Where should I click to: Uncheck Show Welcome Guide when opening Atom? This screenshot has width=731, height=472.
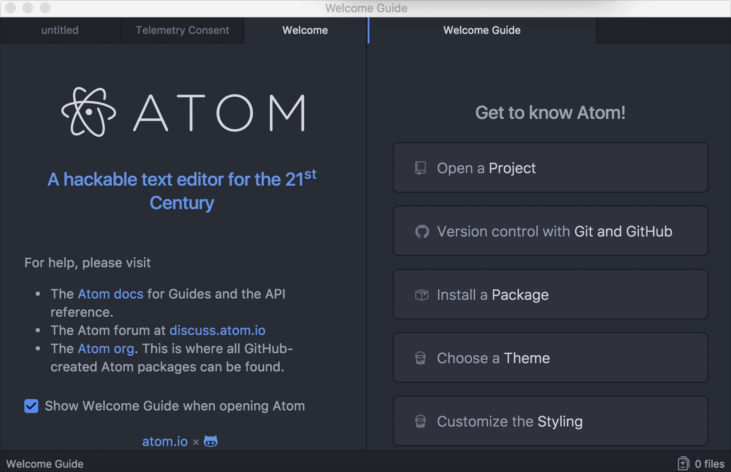tap(31, 406)
